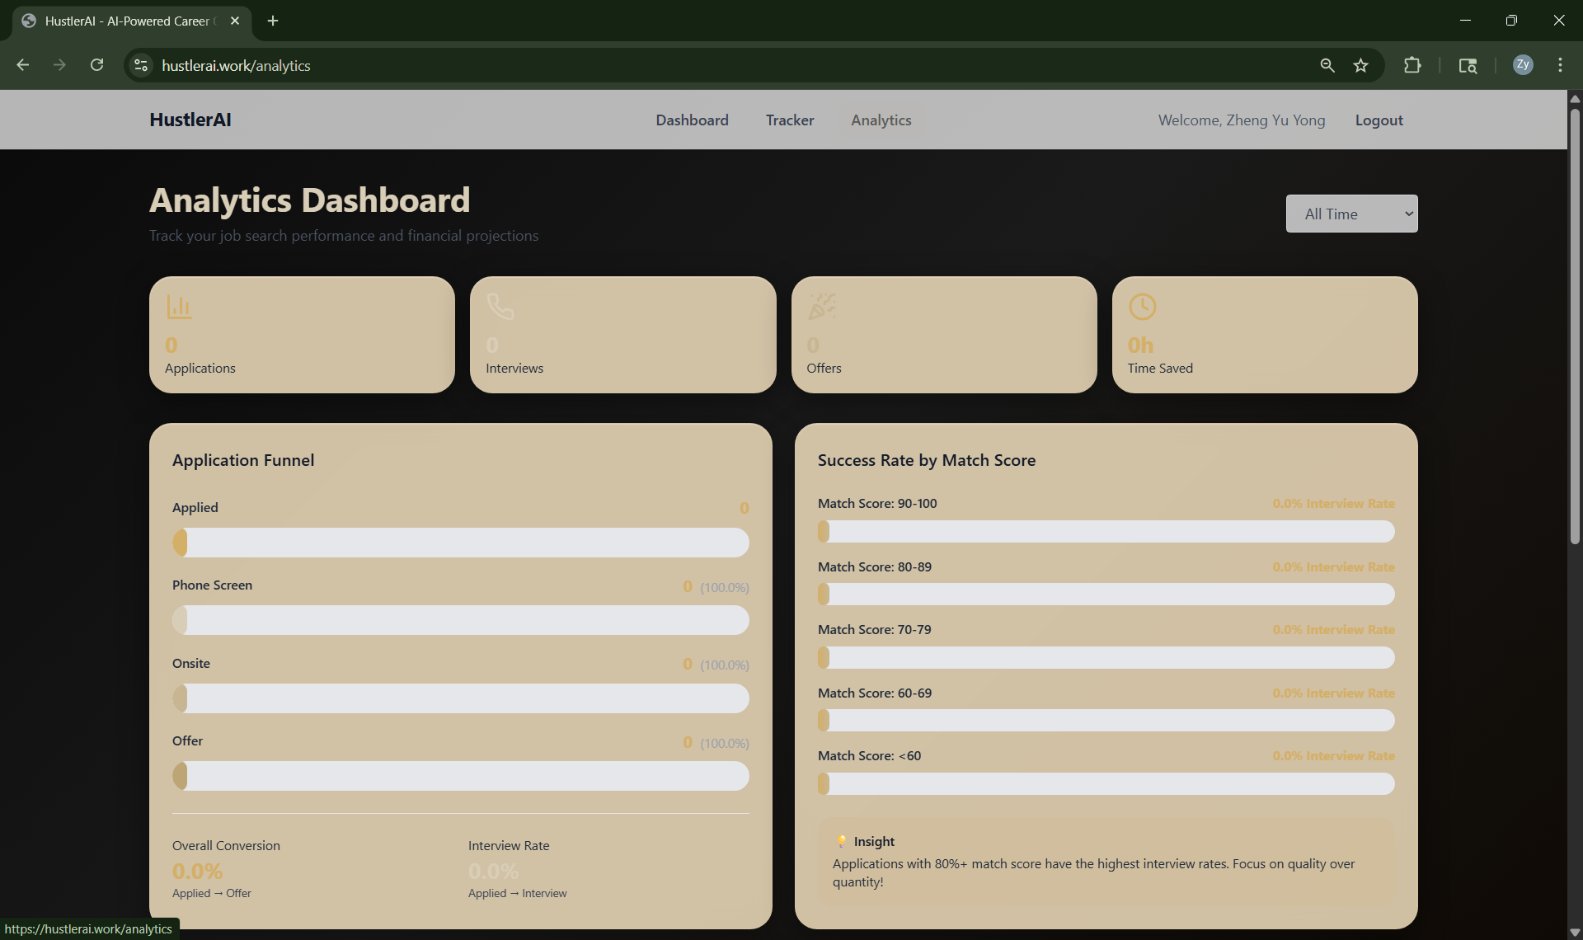Select the Analytics nav item
1583x940 pixels.
coord(881,120)
